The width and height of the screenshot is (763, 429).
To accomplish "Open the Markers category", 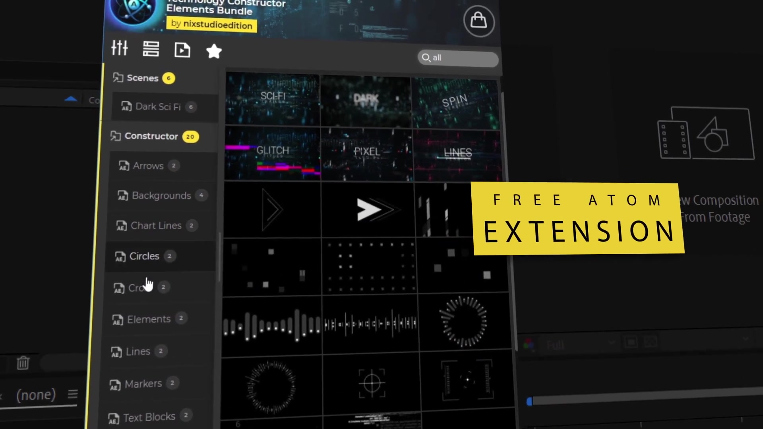I will point(143,383).
